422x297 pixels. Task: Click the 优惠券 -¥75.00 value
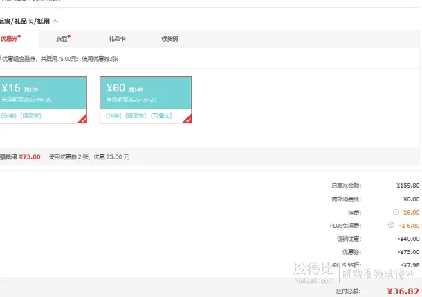409,252
